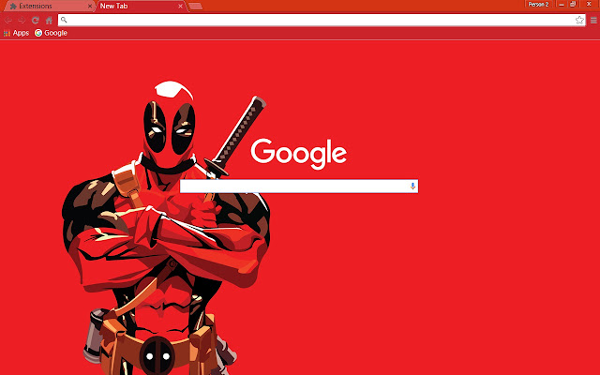This screenshot has height=375, width=600.
Task: Close the browser window
Action: (x=589, y=4)
